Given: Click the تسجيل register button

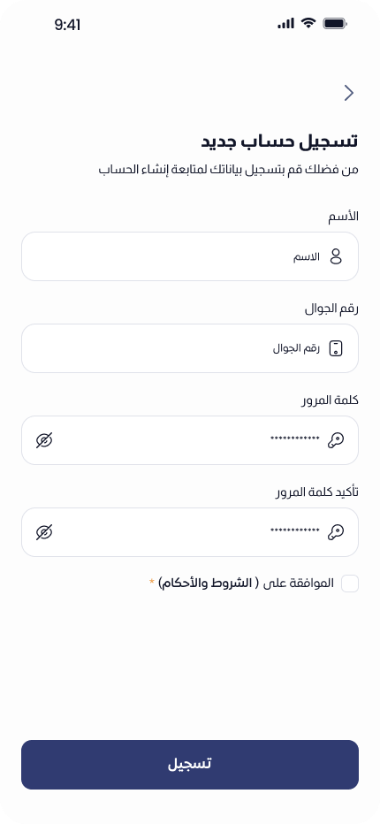Looking at the screenshot, I should pos(190,765).
